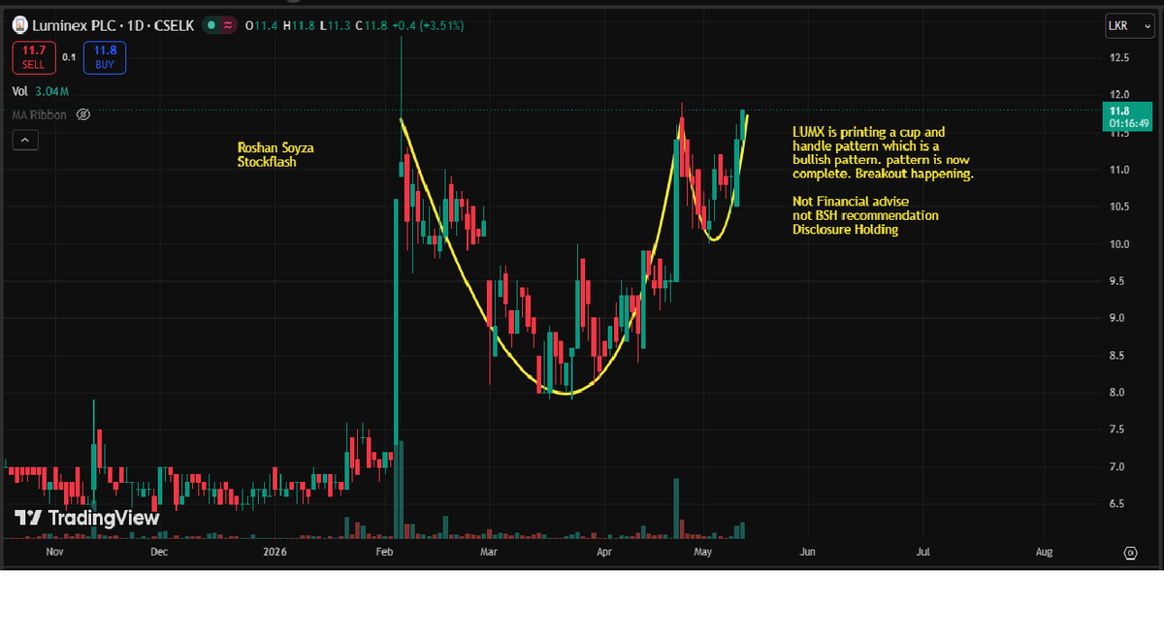
Task: Click the 11.8 BUY button
Action: pyautogui.click(x=104, y=57)
